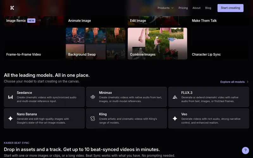Open the Background Swap thumbnail

pyautogui.click(x=96, y=44)
